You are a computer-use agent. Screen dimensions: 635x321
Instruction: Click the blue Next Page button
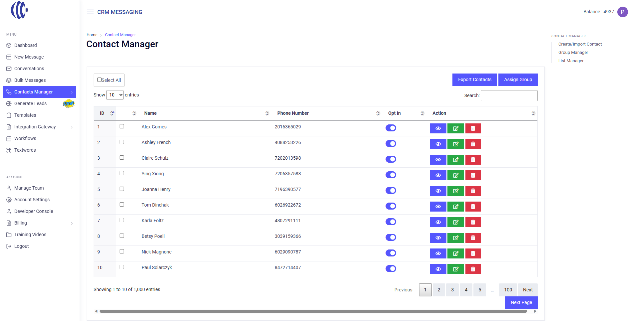[521, 302]
